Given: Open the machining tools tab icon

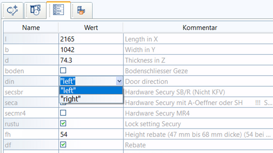Looking at the screenshot, I should coord(35,11).
